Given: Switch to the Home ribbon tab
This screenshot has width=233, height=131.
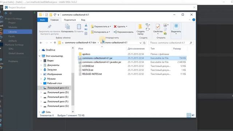Looking at the screenshot, I should (x=54, y=20).
